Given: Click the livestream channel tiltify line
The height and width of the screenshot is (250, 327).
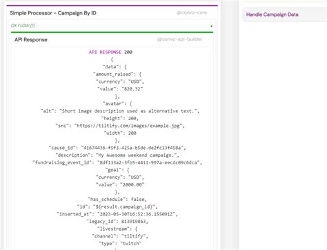Looking at the screenshot, I should (120, 236).
